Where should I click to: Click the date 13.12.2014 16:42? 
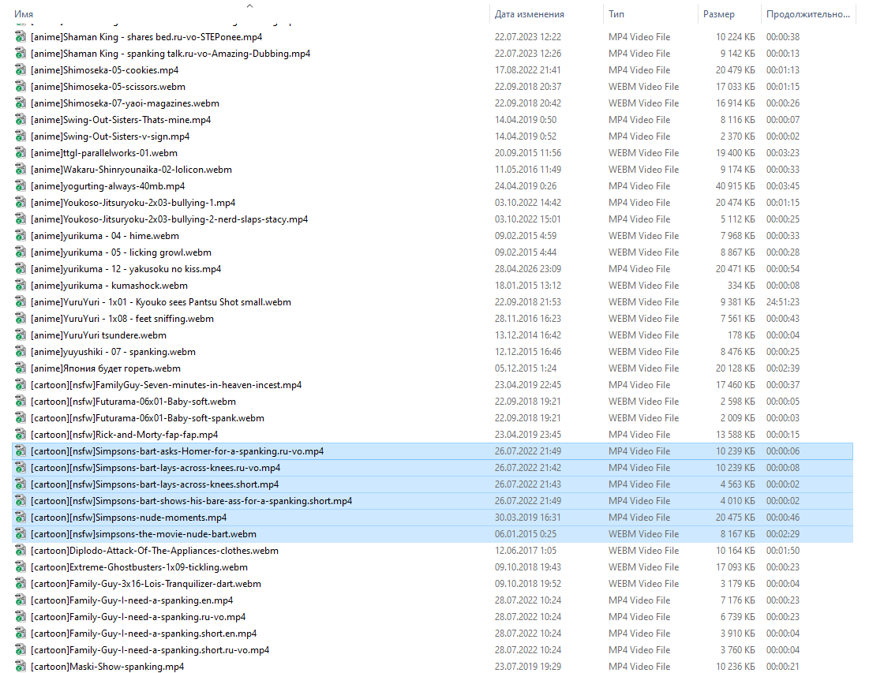coord(527,335)
